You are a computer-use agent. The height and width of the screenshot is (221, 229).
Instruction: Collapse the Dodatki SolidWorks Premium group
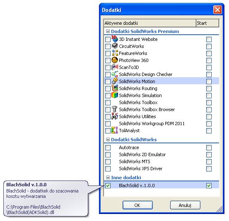pos(108,31)
